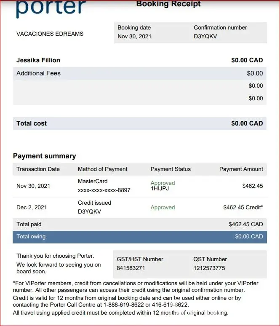Image resolution: width=280 pixels, height=326 pixels.
Task: Click the $462.45 Credit* amount
Action: [243, 208]
